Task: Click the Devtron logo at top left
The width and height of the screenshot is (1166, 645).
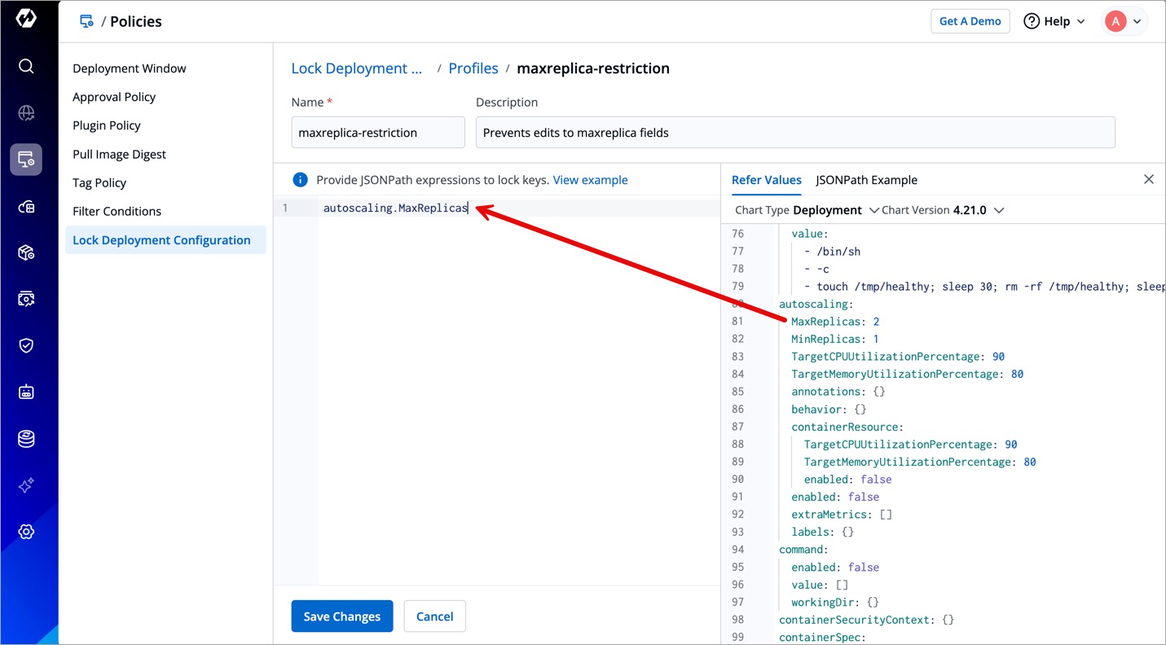Action: coord(26,19)
